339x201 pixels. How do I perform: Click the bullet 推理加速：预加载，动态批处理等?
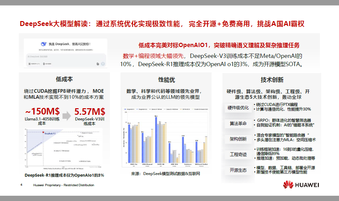pyautogui.click(x=286, y=158)
